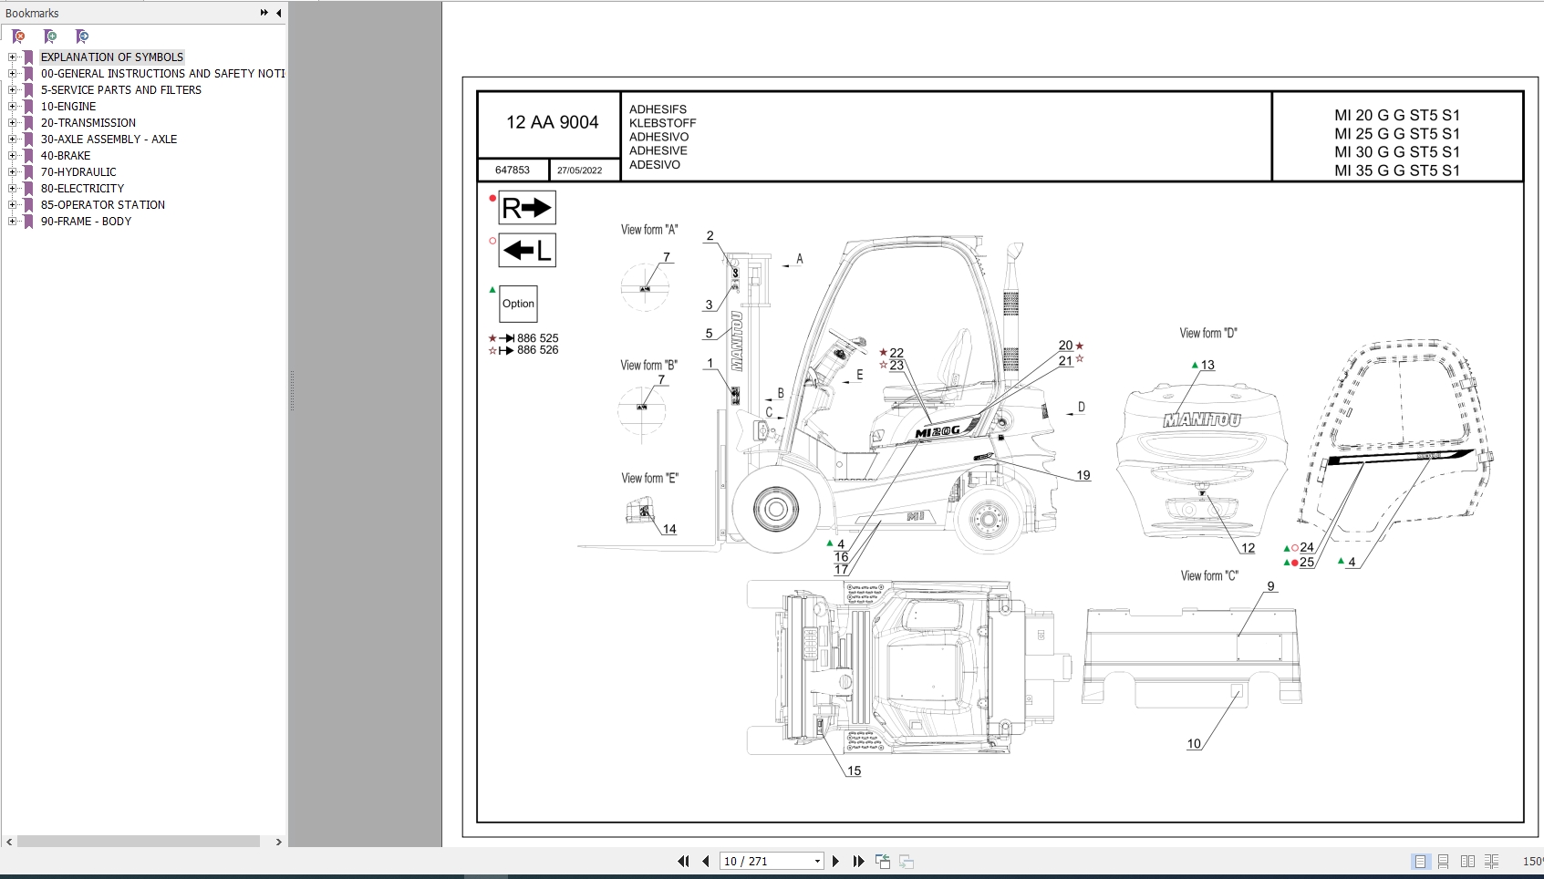
Task: Select the 10-ENGINE bookmark
Action: 68,106
